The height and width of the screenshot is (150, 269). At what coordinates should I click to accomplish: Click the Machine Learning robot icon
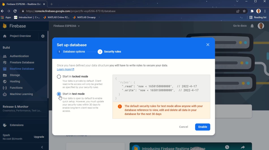(5, 94)
